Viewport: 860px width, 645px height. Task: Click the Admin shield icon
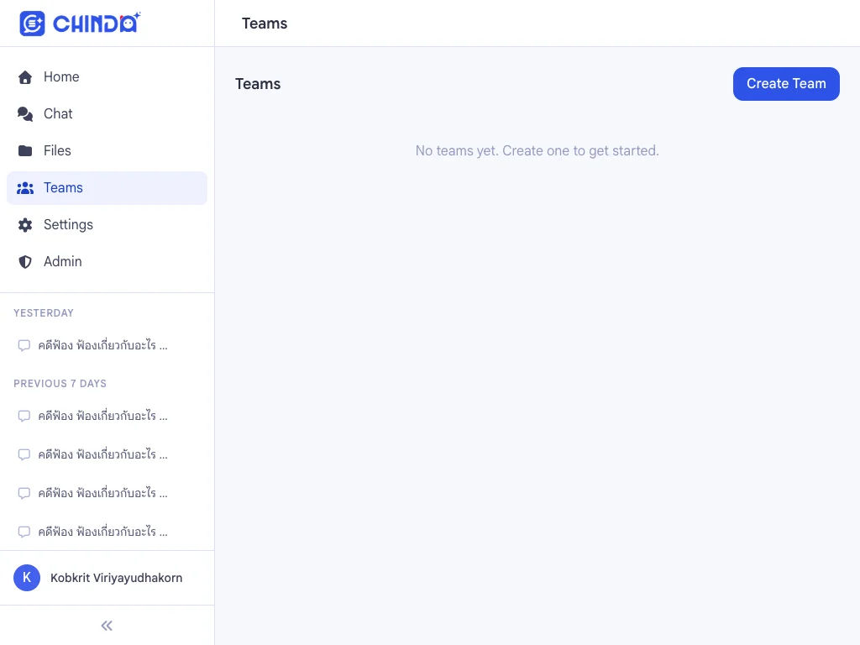[25, 262]
